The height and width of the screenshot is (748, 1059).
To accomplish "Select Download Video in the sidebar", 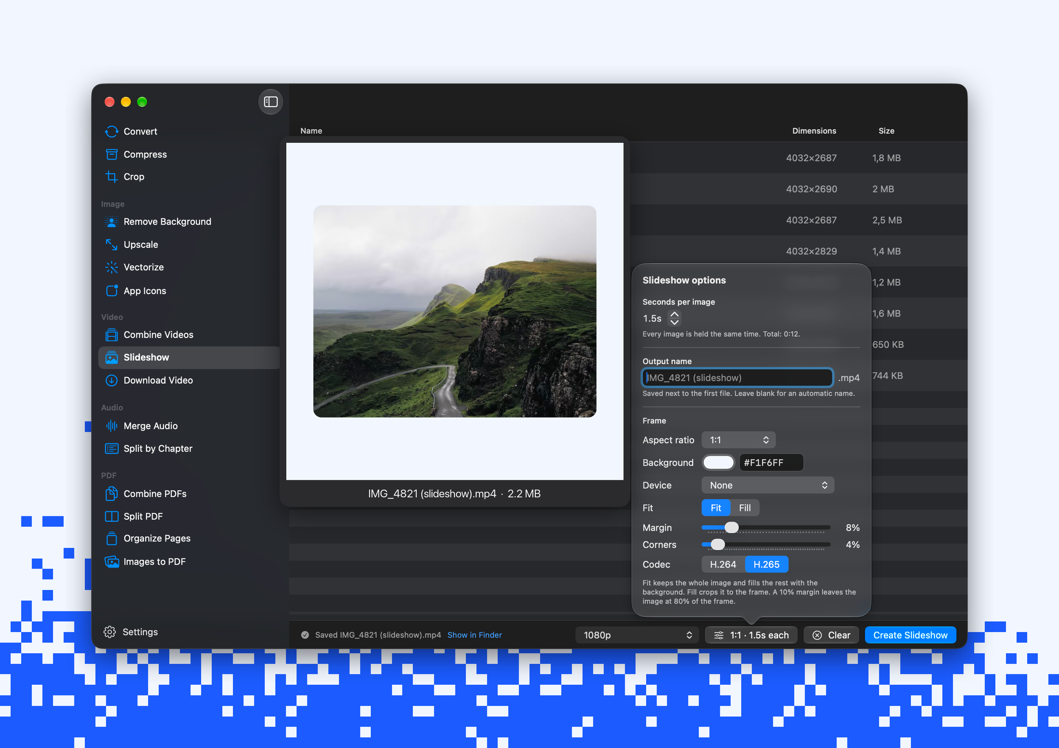I will (189, 380).
